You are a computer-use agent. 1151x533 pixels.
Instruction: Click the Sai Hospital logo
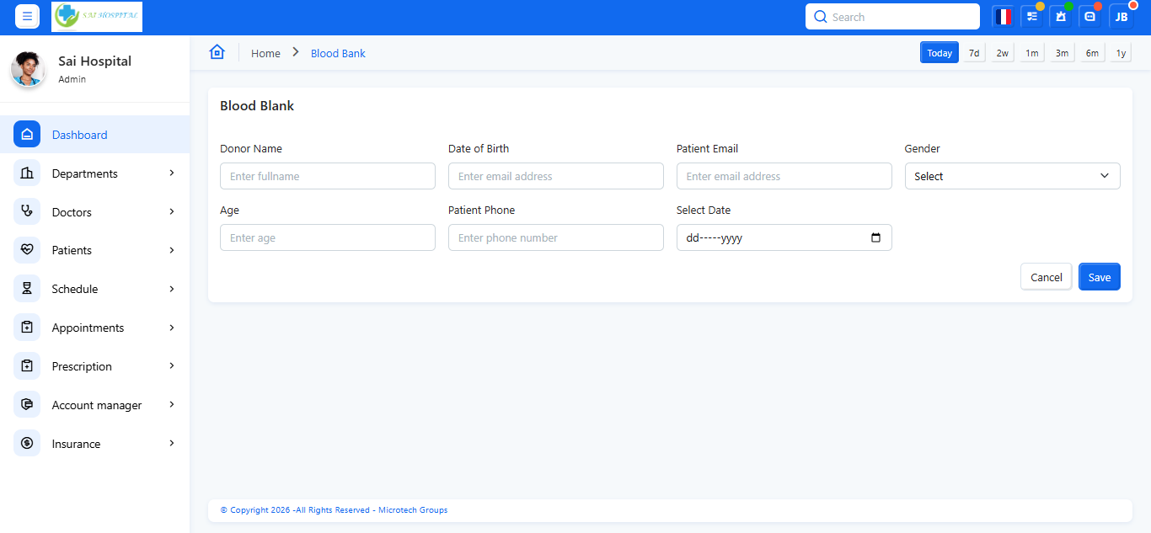[97, 17]
